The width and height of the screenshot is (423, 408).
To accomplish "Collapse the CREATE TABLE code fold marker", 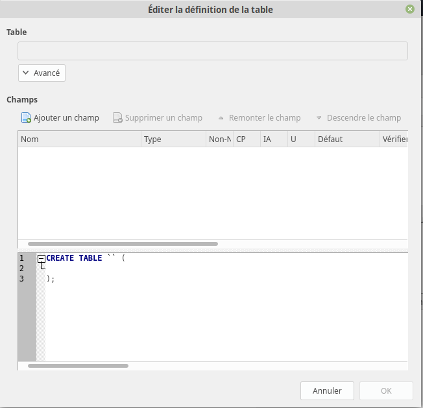I will click(42, 258).
